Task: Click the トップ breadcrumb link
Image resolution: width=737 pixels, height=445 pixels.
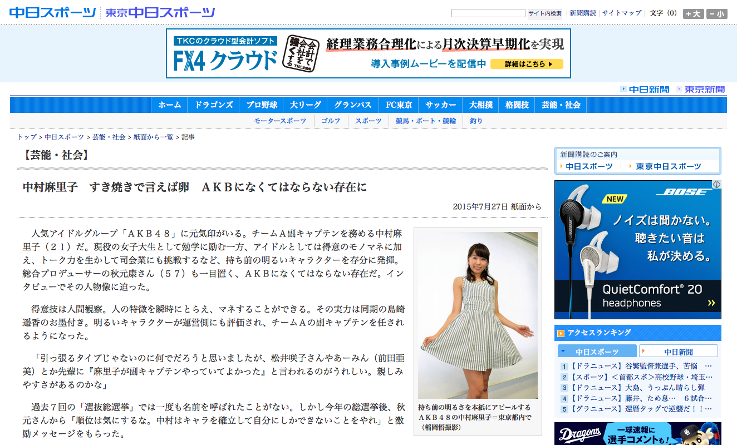Action: 26,137
